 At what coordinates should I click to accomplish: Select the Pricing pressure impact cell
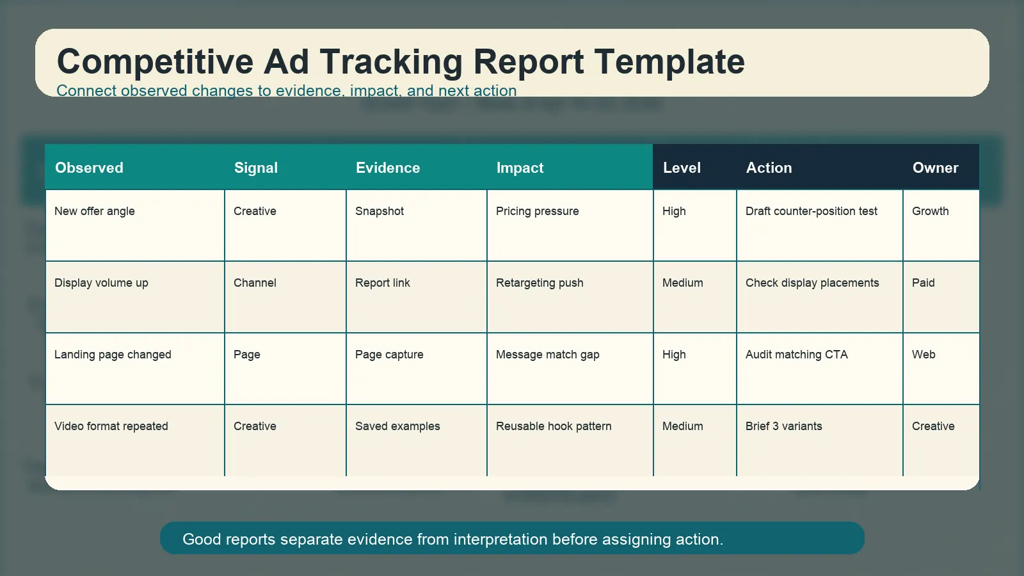[x=537, y=211]
